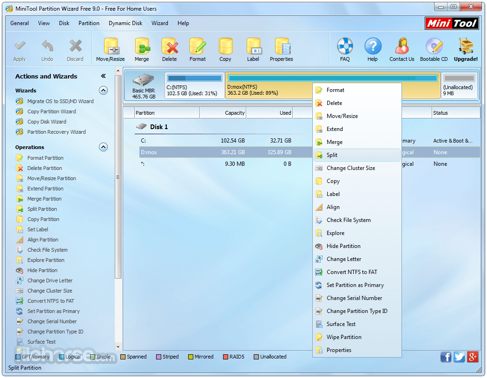The image size is (487, 378).
Task: Open the Dynamic Disk menu
Action: tap(125, 23)
